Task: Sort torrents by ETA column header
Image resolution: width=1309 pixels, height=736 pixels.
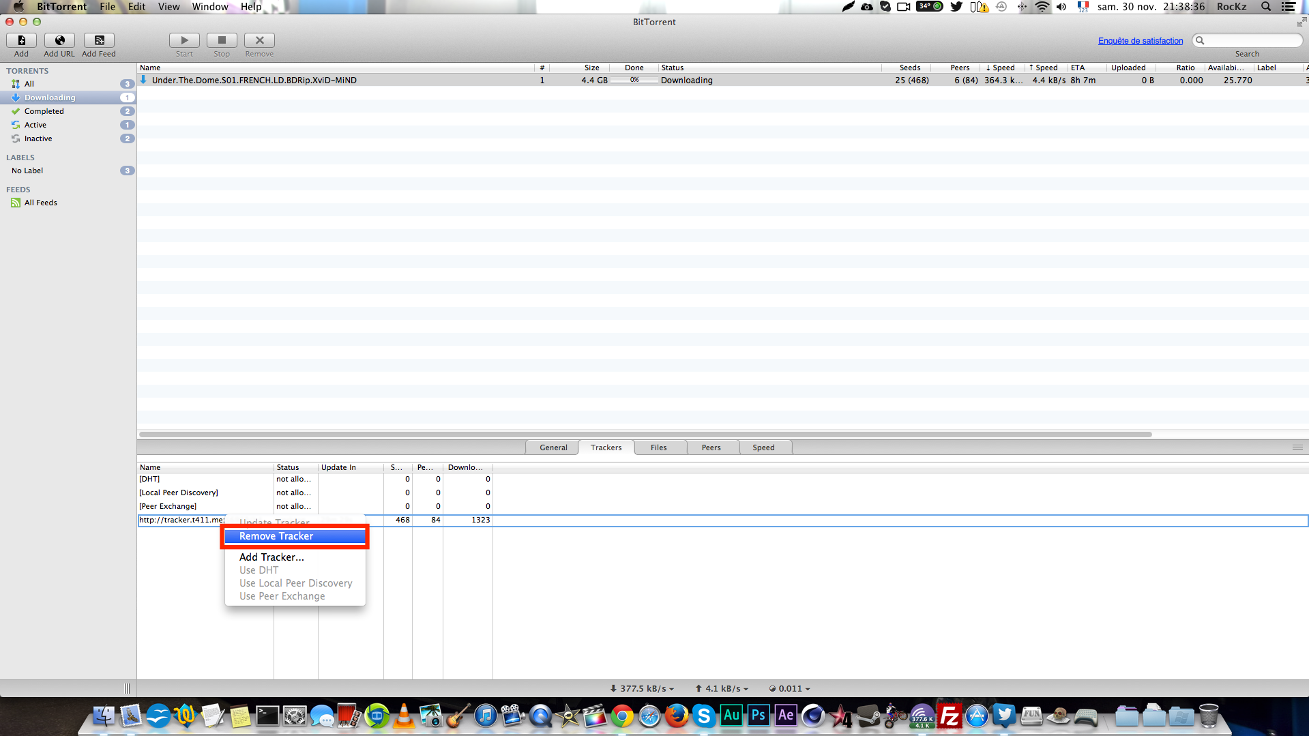Action: click(x=1087, y=68)
